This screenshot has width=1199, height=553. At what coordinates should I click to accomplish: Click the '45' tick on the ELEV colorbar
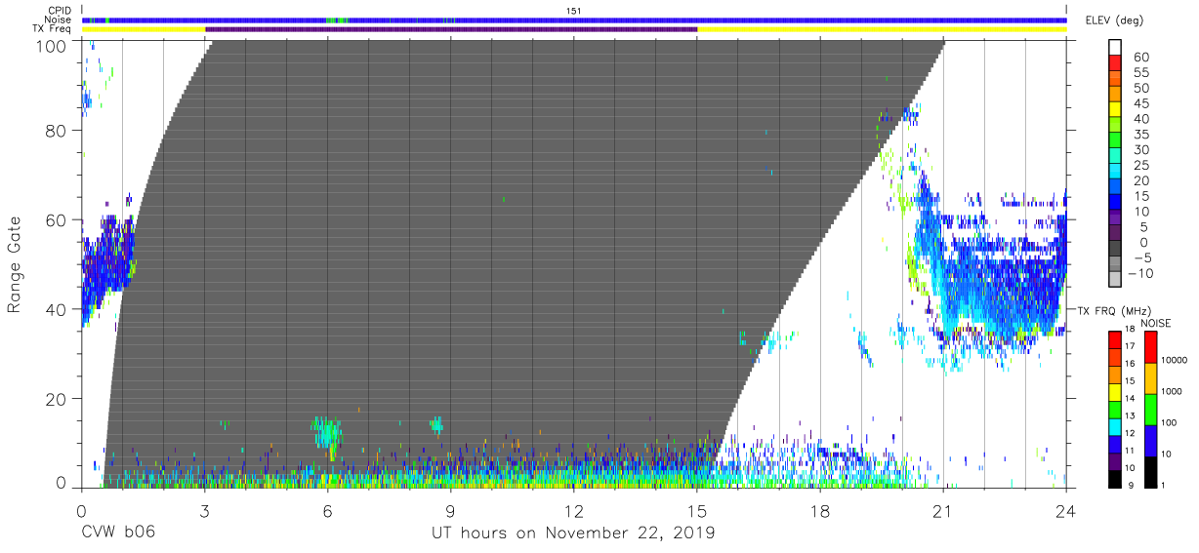[1140, 104]
